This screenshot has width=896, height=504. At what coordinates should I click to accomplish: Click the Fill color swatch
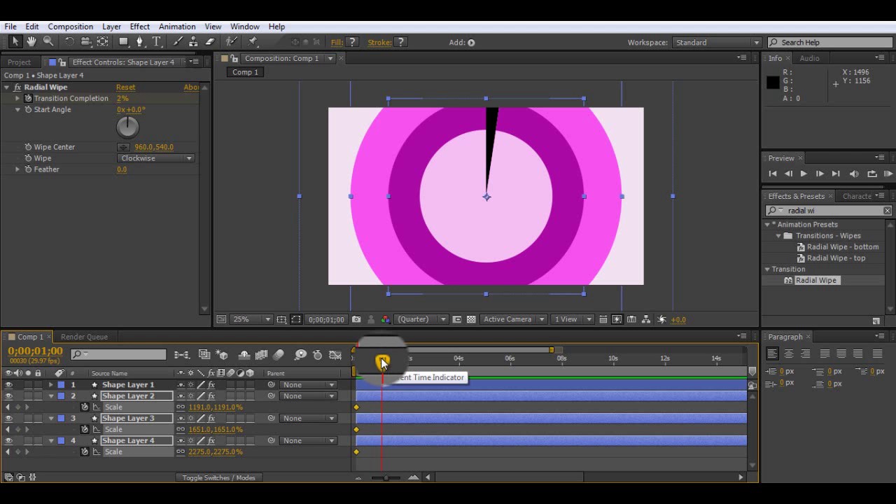(x=353, y=43)
